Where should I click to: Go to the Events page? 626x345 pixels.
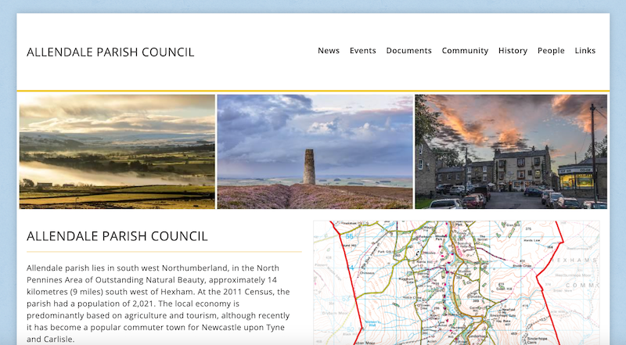(362, 51)
